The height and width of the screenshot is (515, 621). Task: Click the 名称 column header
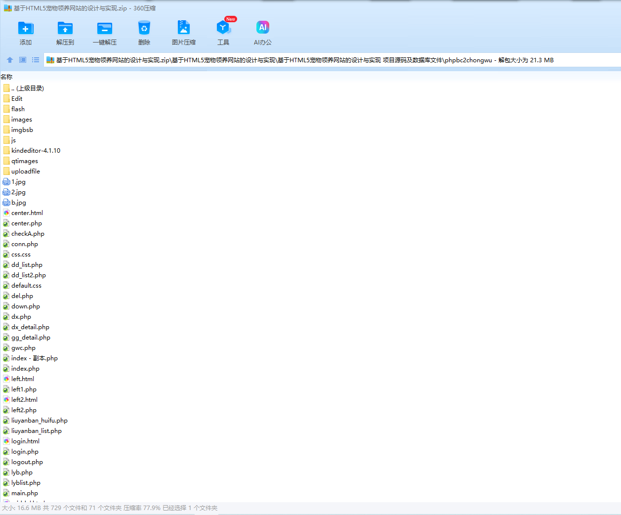pyautogui.click(x=6, y=77)
